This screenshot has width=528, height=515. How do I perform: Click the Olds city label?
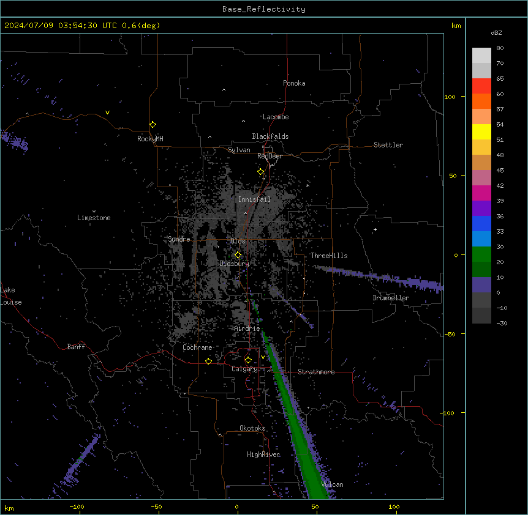point(238,241)
